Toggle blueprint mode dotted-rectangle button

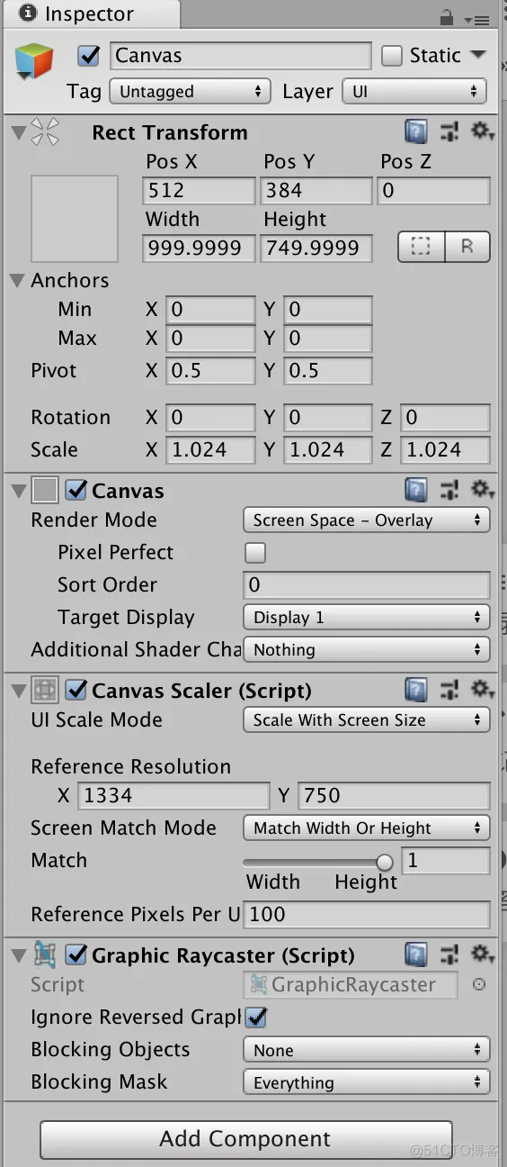(x=422, y=247)
